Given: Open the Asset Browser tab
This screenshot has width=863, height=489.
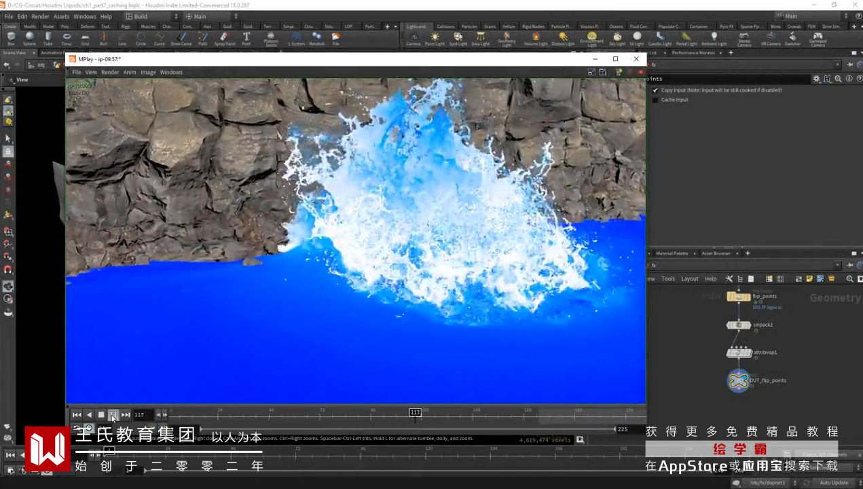Looking at the screenshot, I should (x=716, y=253).
